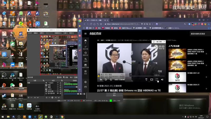Screen dimensions: 211x119
Task: Click the video progress bar in player
Action: click(131, 76)
